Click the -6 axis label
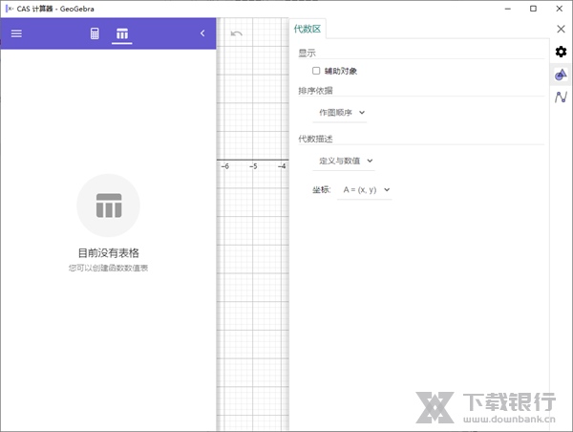 225,166
